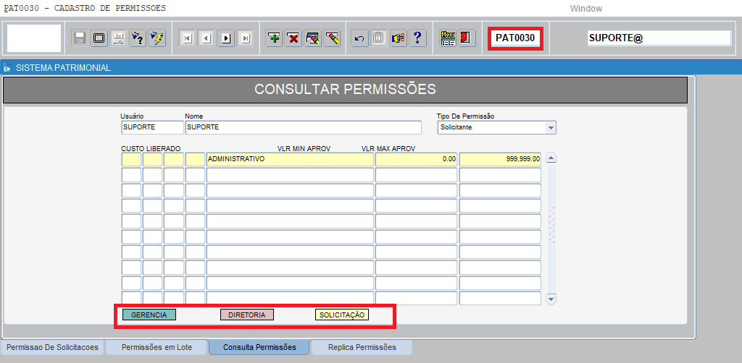Select the ADMINISTRATIVO row cell
Image resolution: width=742 pixels, height=363 pixels.
coord(290,159)
